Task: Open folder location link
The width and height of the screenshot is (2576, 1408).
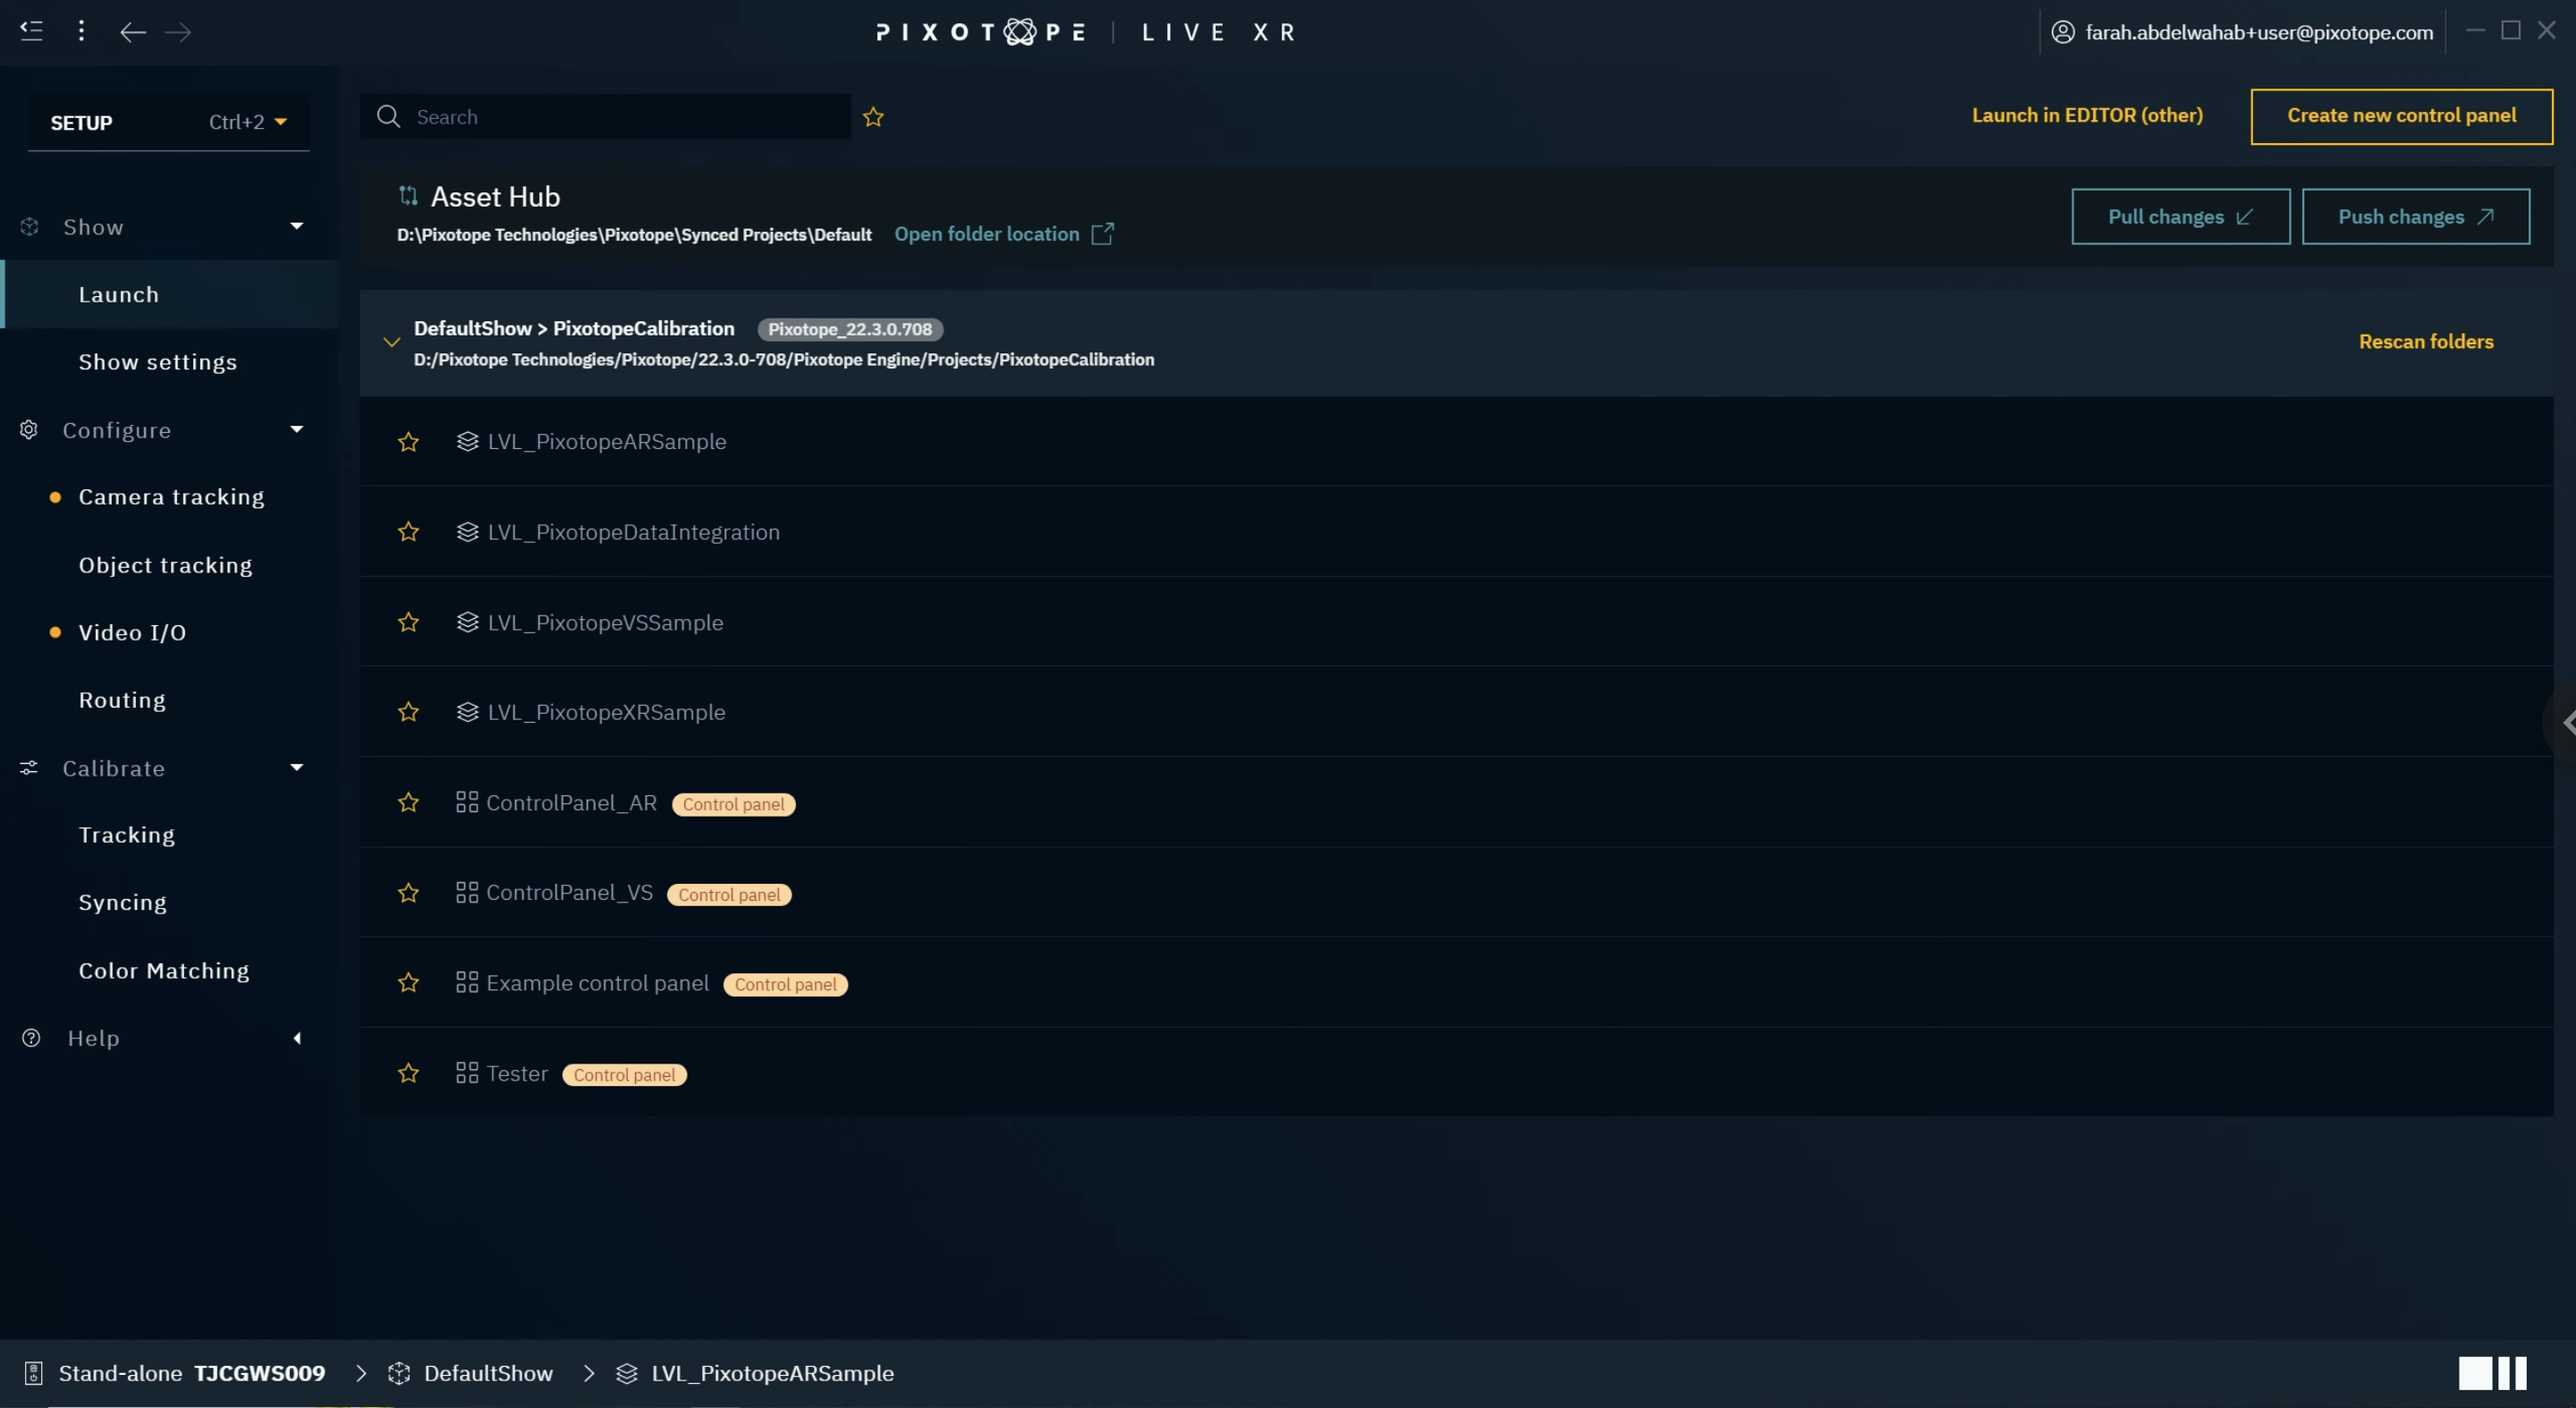Action: tap(986, 233)
